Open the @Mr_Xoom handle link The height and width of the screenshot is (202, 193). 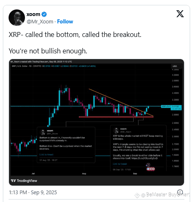coord(40,22)
